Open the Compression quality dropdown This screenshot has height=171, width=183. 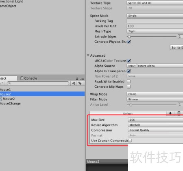(155, 130)
